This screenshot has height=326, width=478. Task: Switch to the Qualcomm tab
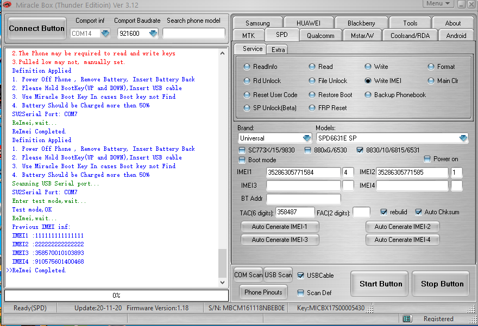[x=320, y=36]
